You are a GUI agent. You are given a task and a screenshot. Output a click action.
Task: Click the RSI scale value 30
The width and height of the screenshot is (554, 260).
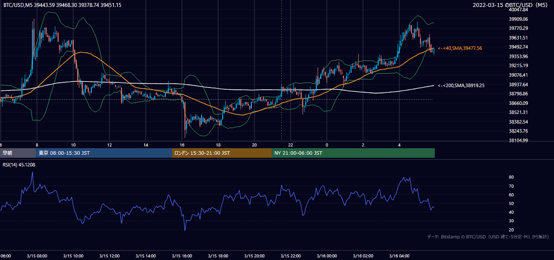pos(512,221)
